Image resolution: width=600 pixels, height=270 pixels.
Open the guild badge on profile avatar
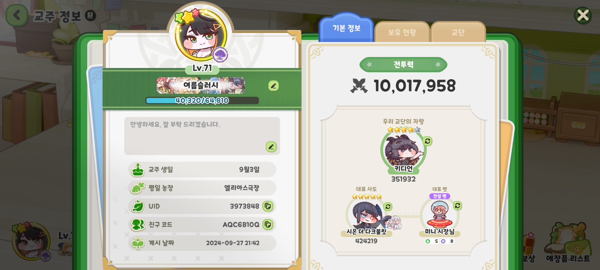(220, 55)
